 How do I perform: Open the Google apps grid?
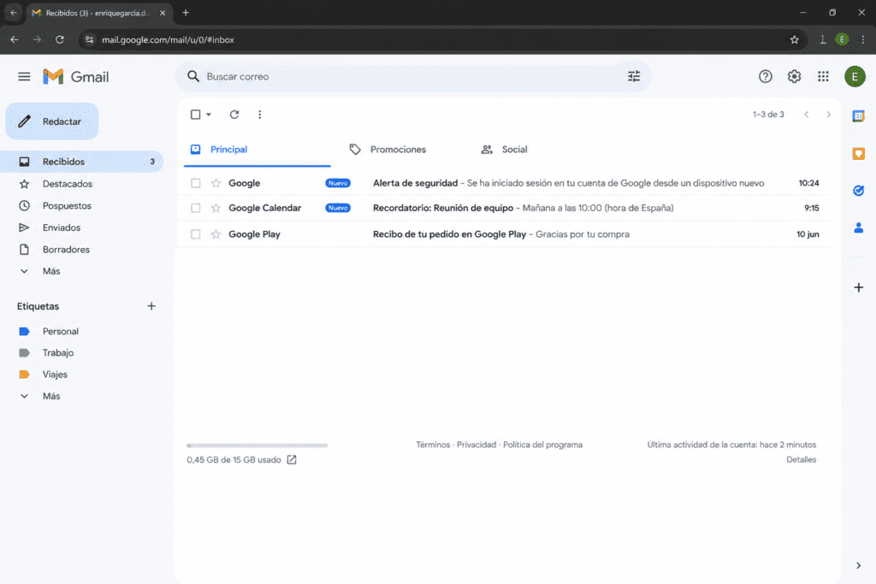pyautogui.click(x=823, y=76)
